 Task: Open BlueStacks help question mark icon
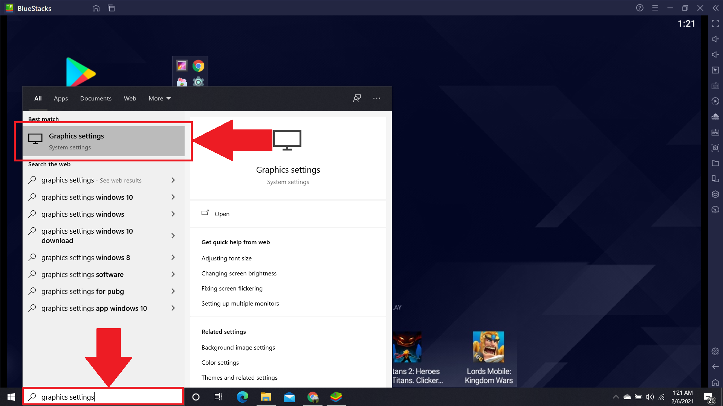coord(640,8)
